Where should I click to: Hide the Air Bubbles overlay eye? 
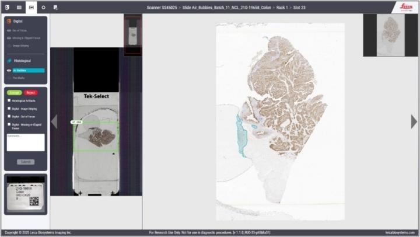[x=9, y=71]
